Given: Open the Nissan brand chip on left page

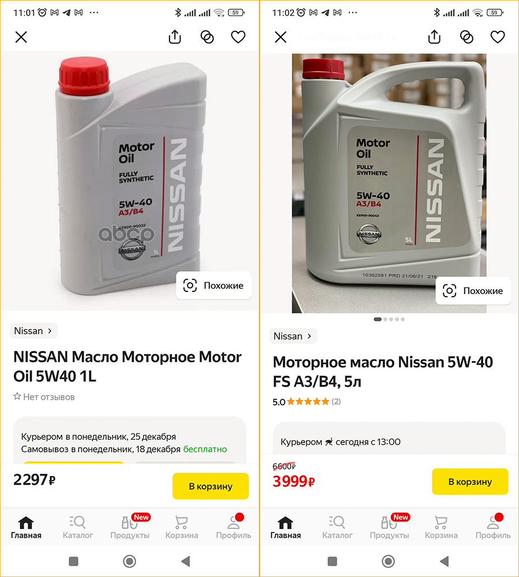Looking at the screenshot, I should (33, 331).
